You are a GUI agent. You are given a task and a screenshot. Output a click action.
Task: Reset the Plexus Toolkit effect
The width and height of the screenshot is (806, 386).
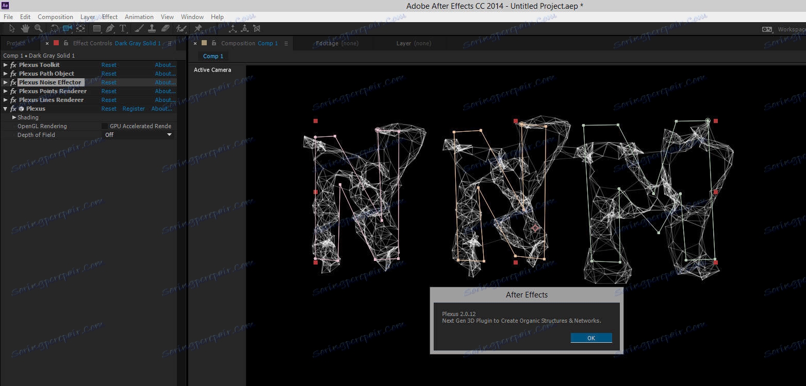tap(109, 65)
